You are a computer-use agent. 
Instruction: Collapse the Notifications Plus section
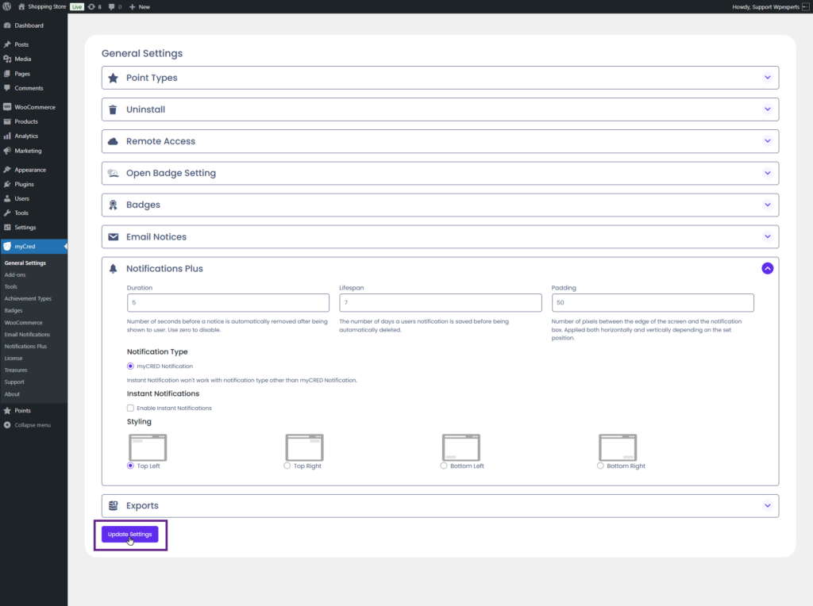coord(767,268)
